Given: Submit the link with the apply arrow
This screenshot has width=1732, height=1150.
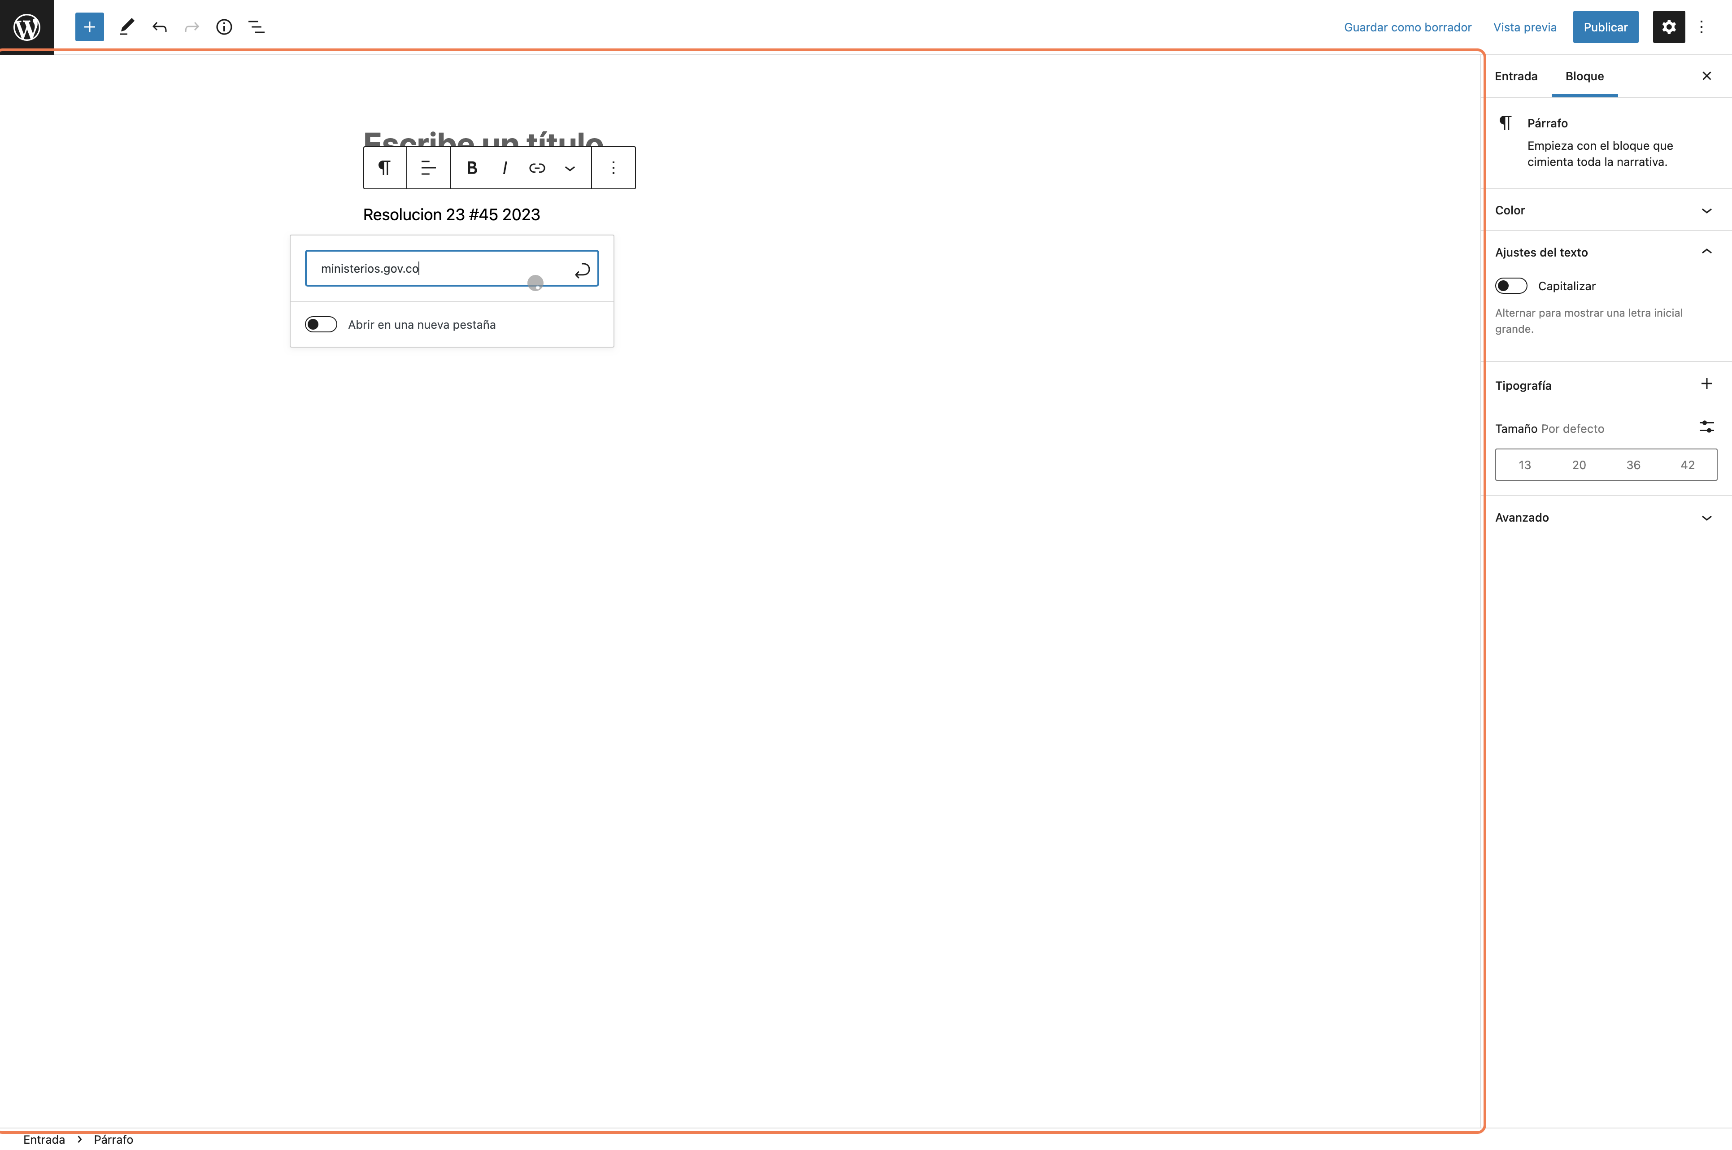Looking at the screenshot, I should [x=582, y=270].
